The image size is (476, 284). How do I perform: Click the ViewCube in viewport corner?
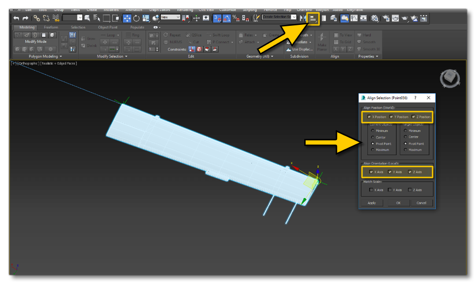446,79
